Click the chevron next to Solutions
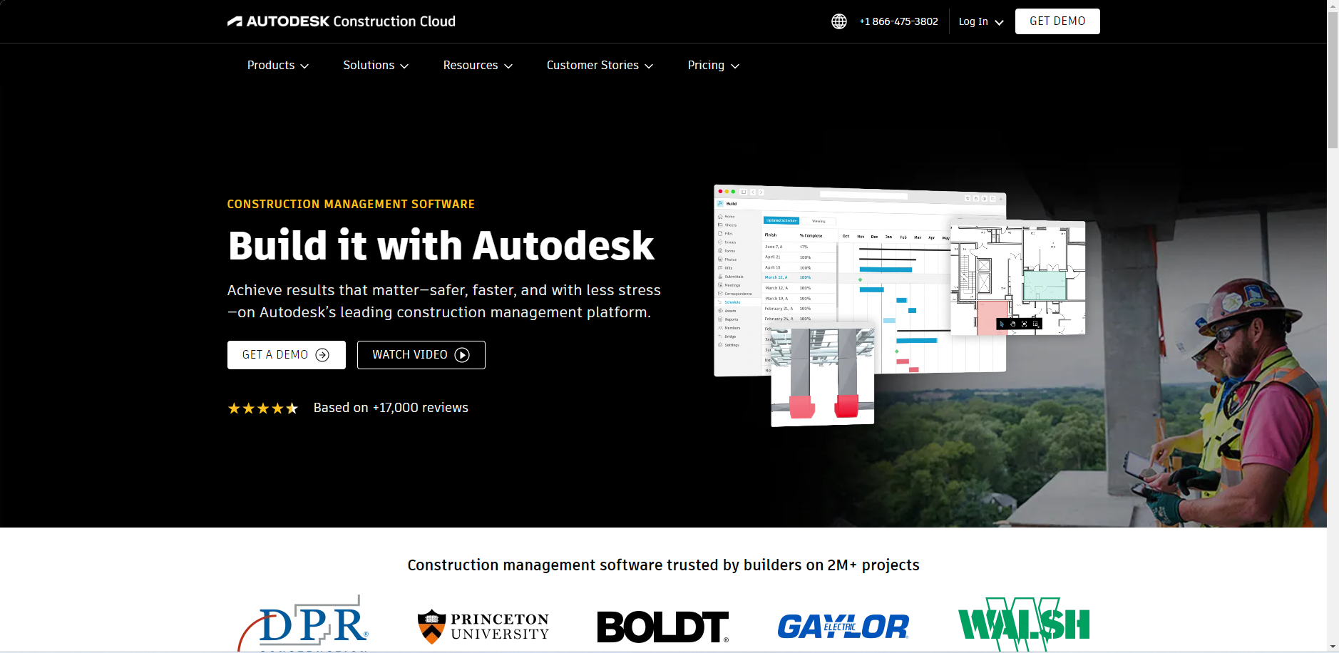Image resolution: width=1339 pixels, height=653 pixels. coord(404,66)
